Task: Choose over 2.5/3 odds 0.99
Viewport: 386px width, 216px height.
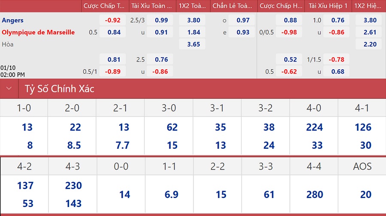Action: [x=160, y=20]
